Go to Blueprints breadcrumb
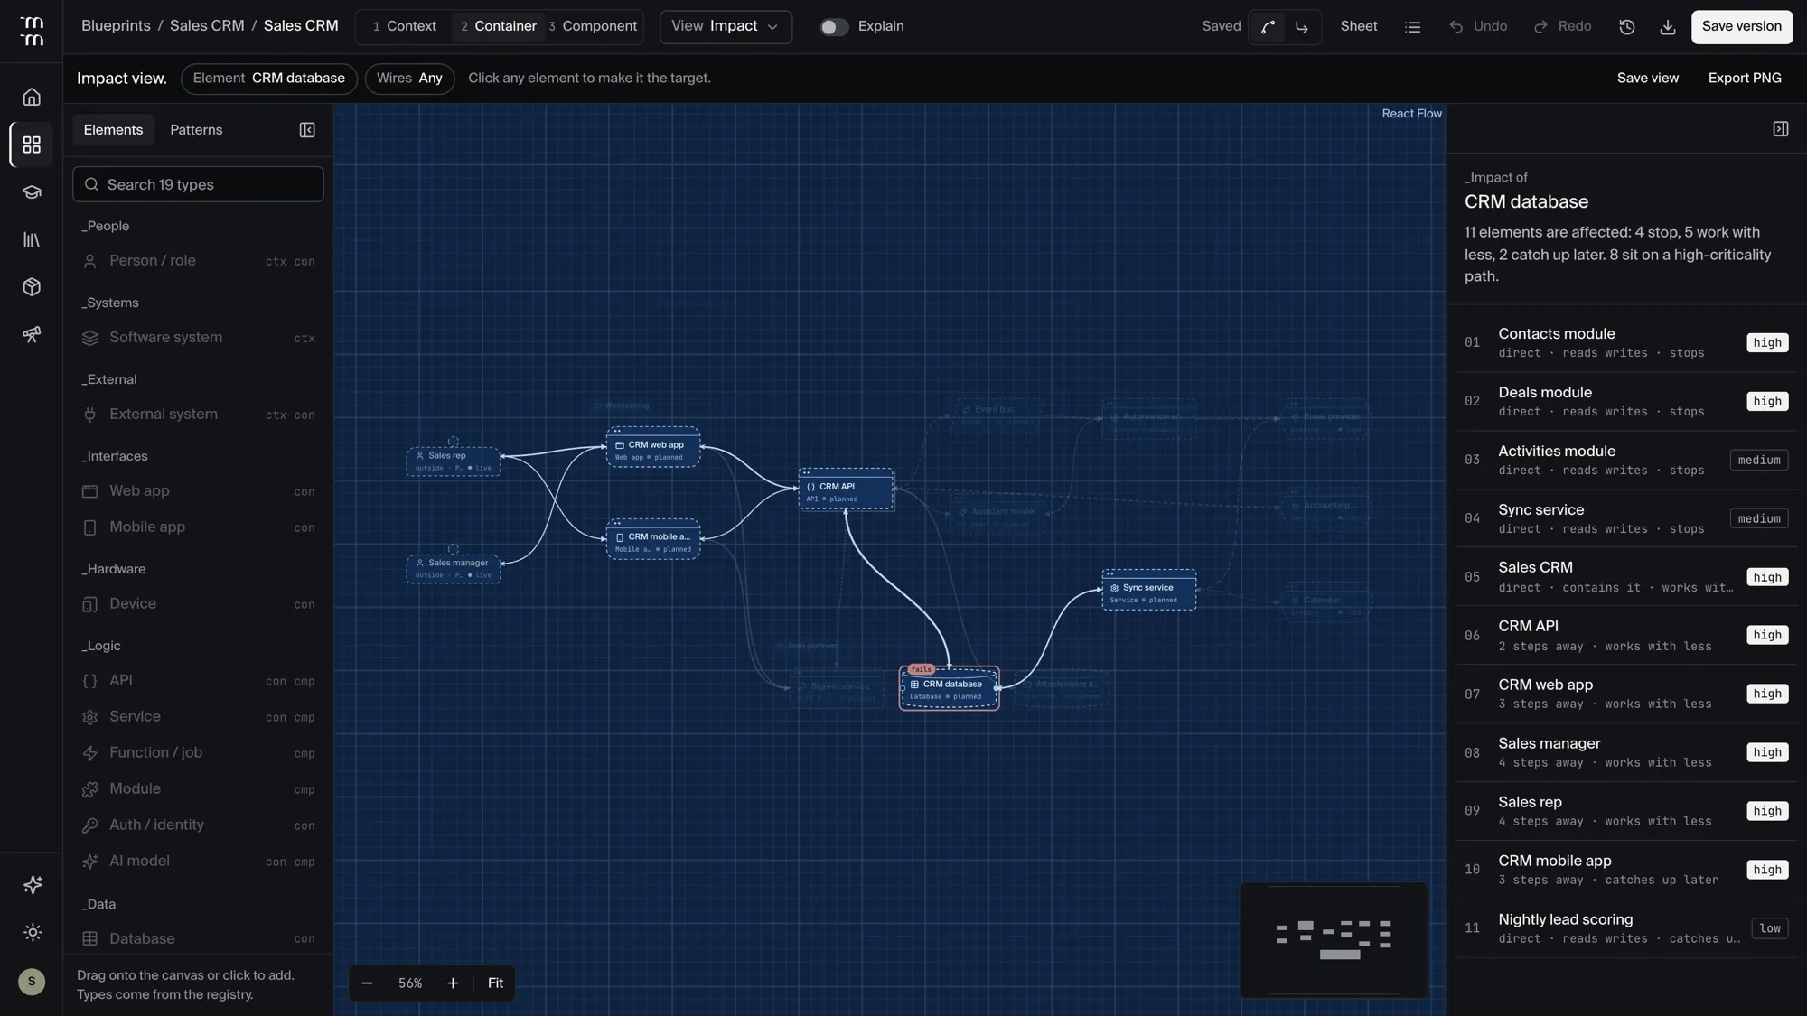 click(x=116, y=26)
